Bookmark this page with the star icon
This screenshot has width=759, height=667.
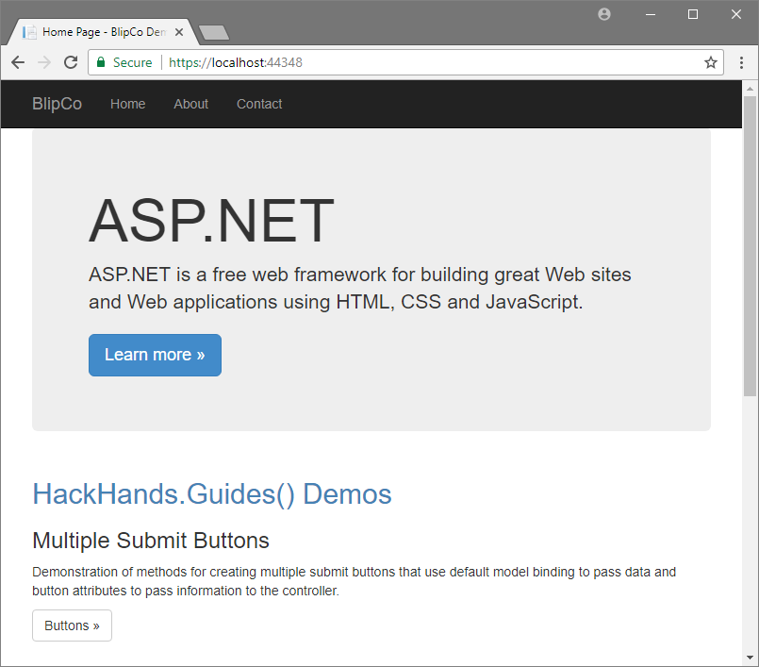(x=710, y=62)
